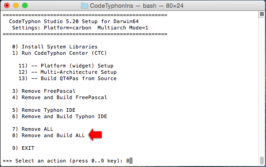Screen dimensions: 266x167
Task: Click 'Remove and Build Typhon IDE' text
Action: pyautogui.click(x=64, y=116)
